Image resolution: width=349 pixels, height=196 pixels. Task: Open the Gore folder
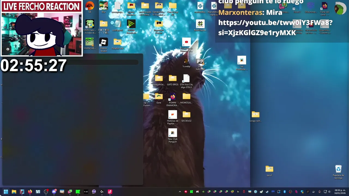click(159, 98)
